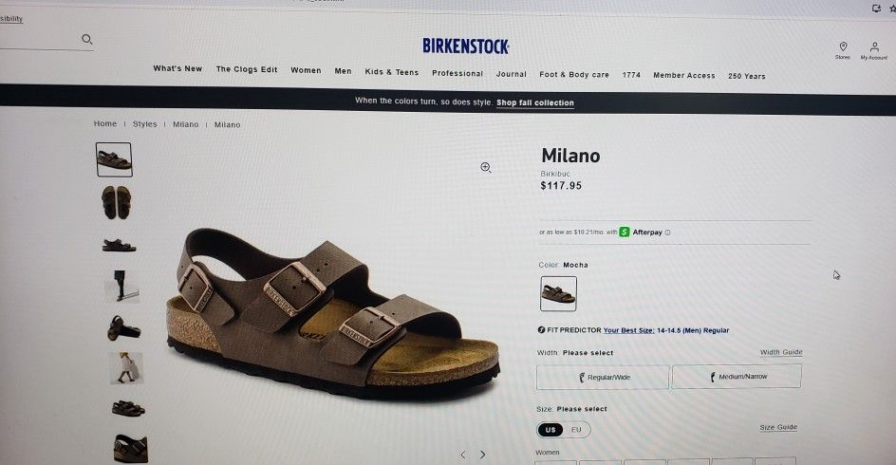Click the Afterpay info icon
This screenshot has height=465, width=896.
coord(667,232)
